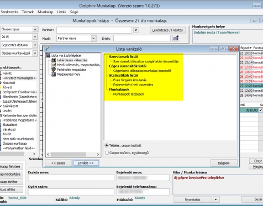Select the Kiosztott status
This screenshot has width=263, height=206.
point(9,83)
